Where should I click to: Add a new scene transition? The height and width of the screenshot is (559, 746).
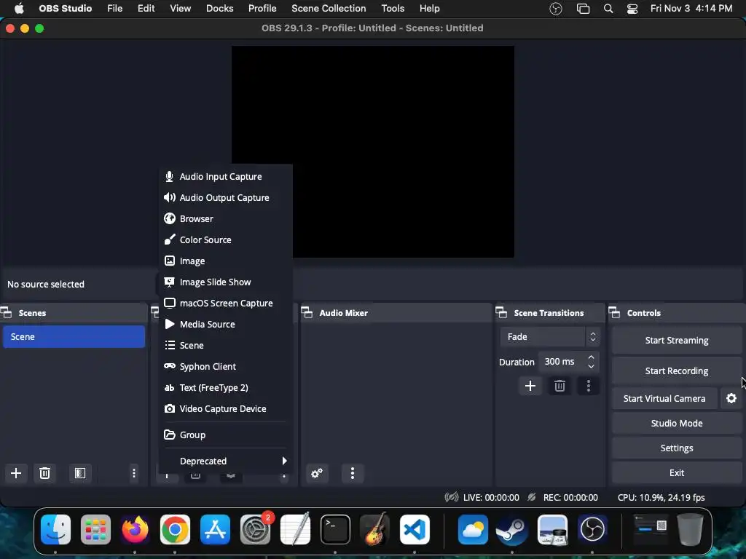coord(530,386)
